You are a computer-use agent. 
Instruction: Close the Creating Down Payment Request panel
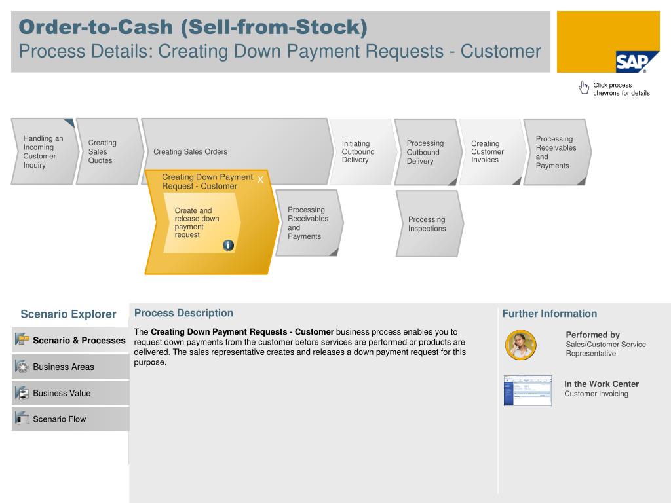coord(260,180)
